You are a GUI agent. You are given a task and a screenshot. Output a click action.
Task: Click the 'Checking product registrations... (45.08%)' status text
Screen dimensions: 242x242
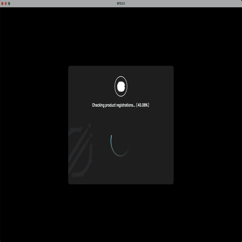pyautogui.click(x=120, y=105)
